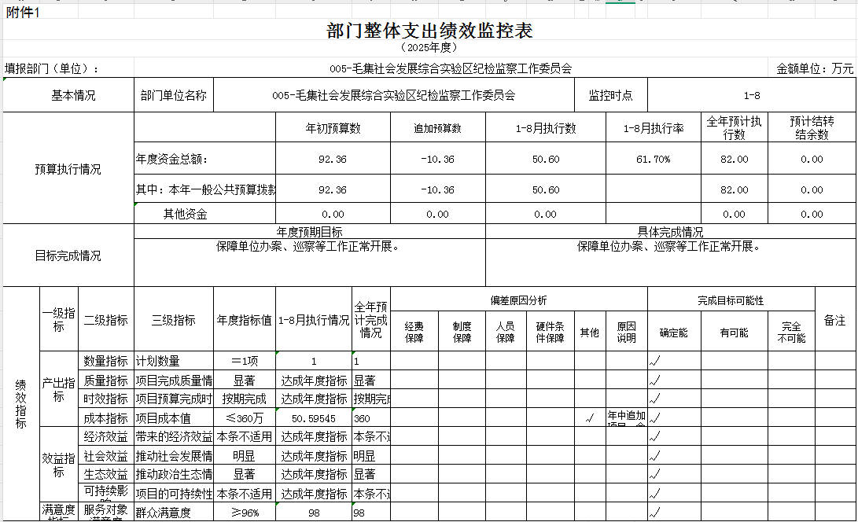The width and height of the screenshot is (858, 522).
Task: Select the 追加预算数 header cell
Action: coord(437,128)
